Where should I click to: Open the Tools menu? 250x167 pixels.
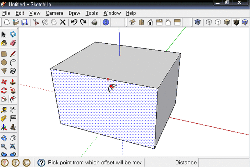click(92, 13)
